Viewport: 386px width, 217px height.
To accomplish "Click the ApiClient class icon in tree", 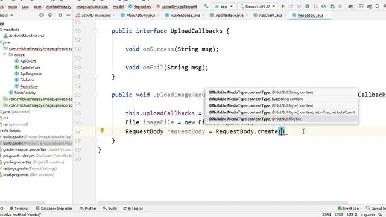I will (x=17, y=61).
